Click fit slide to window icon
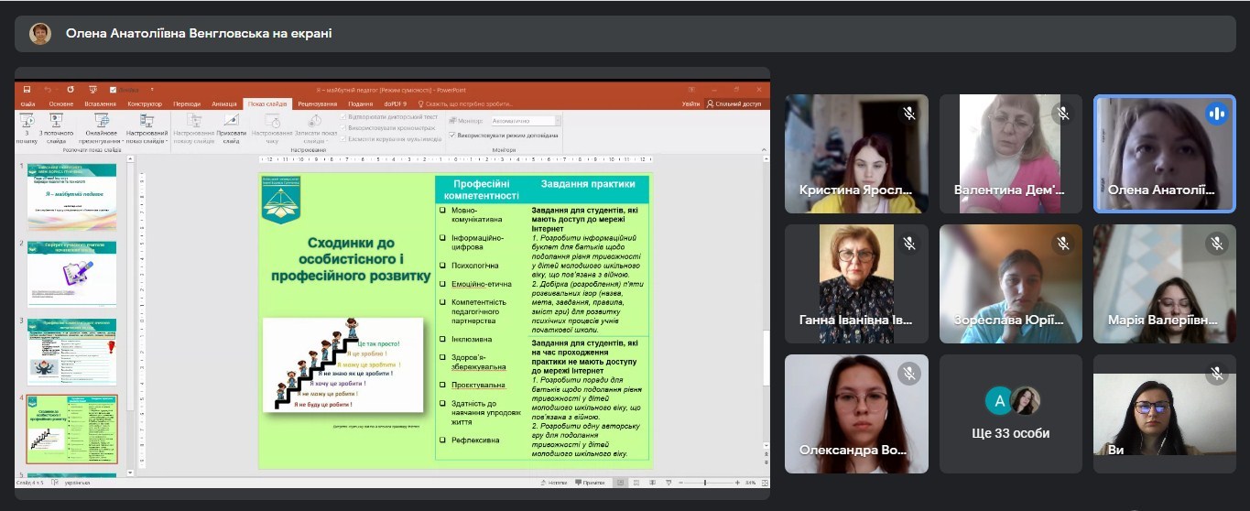1250x511 pixels. click(x=762, y=482)
